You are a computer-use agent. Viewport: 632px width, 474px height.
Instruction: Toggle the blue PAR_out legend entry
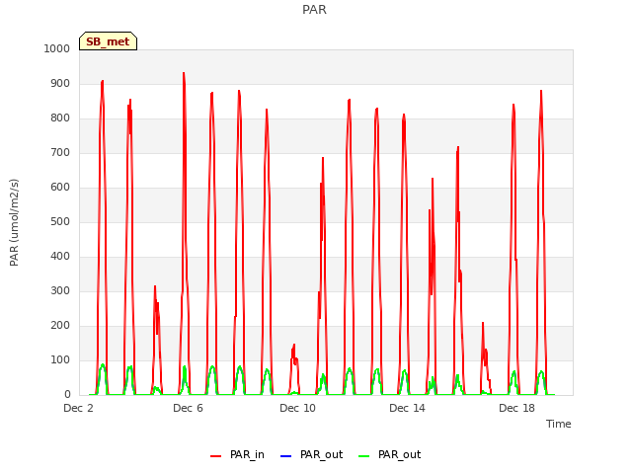(x=311, y=455)
